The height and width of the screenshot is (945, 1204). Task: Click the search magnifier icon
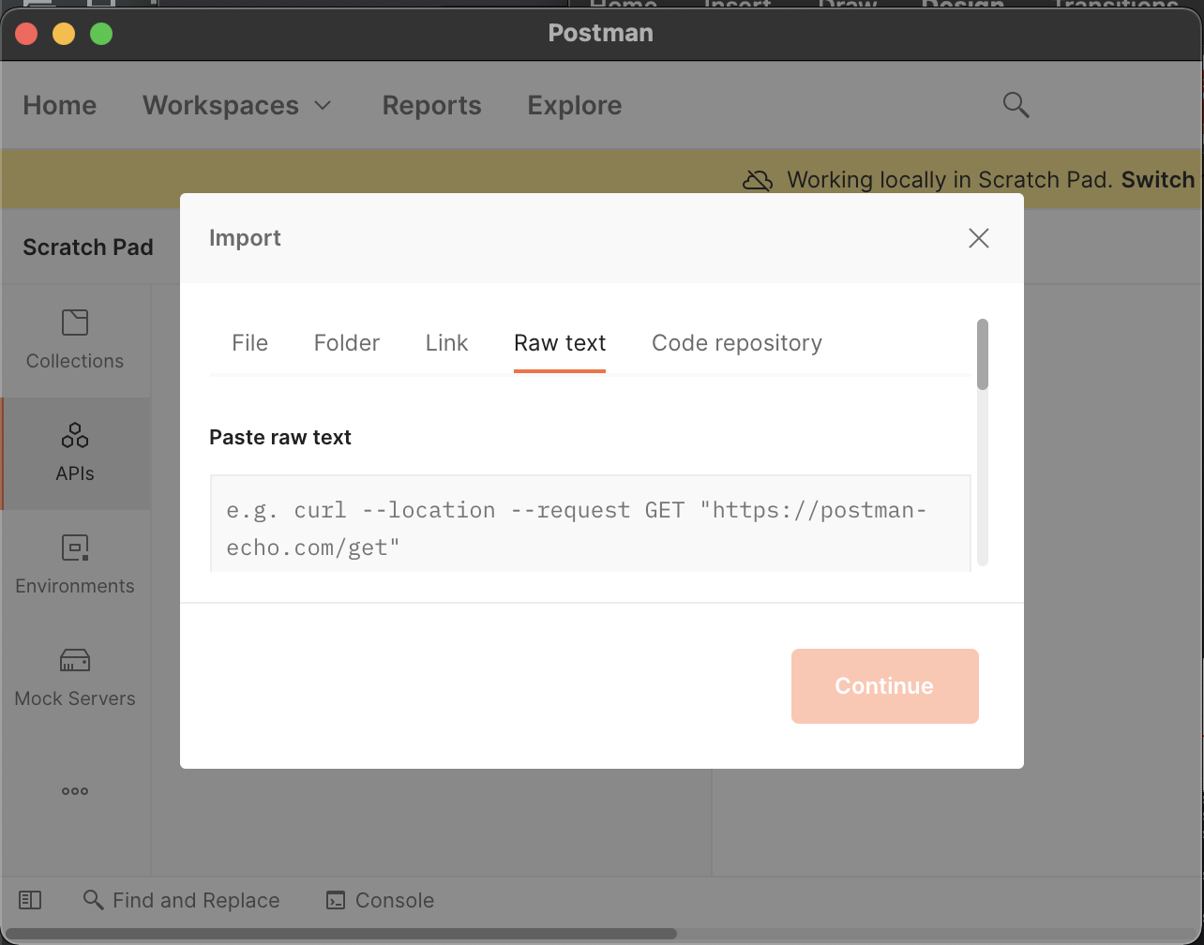[1016, 105]
